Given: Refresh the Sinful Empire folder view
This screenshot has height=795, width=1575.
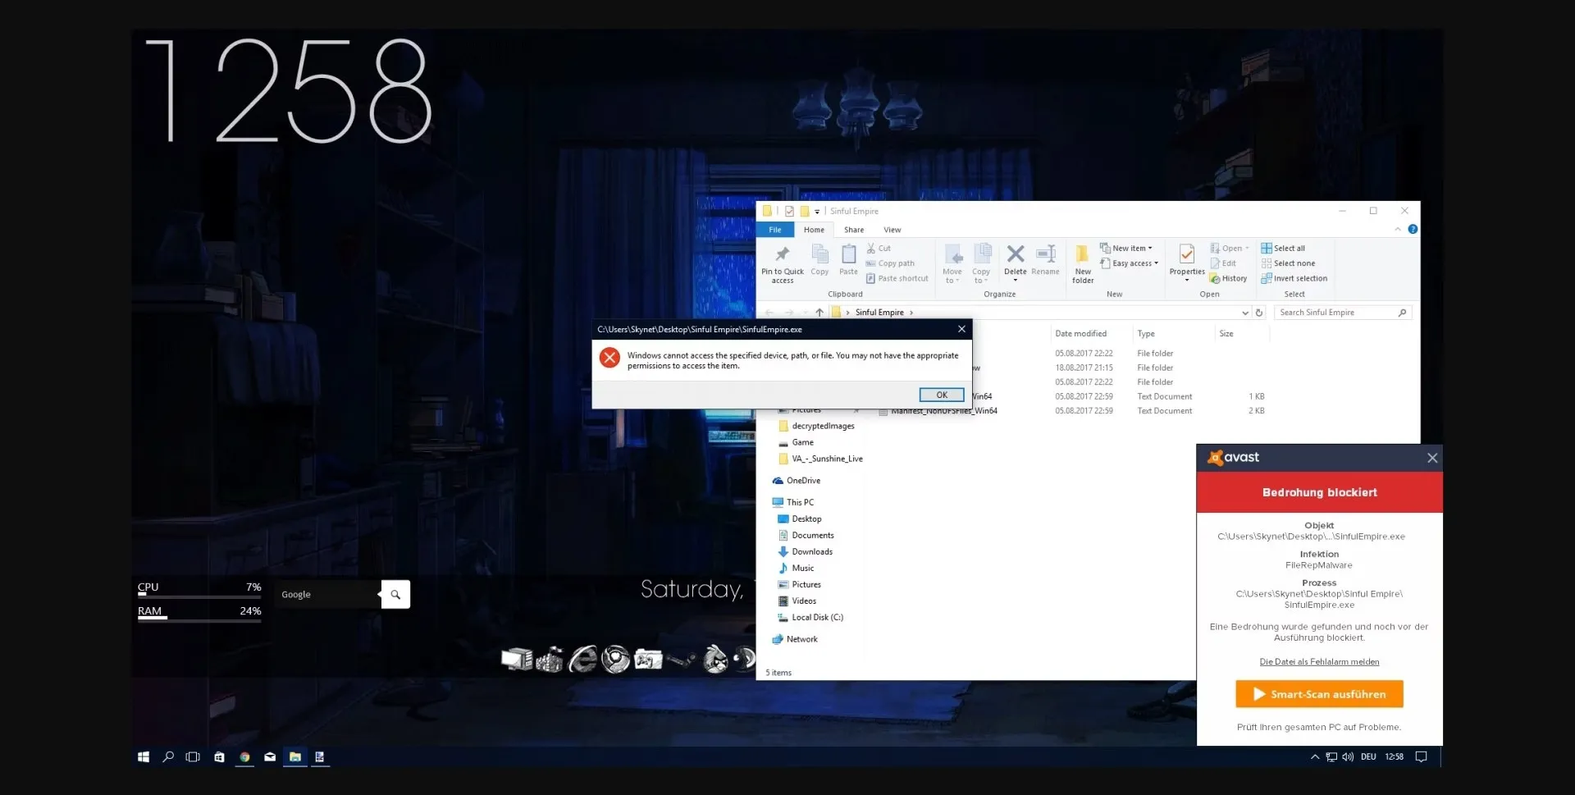Looking at the screenshot, I should click(1259, 313).
